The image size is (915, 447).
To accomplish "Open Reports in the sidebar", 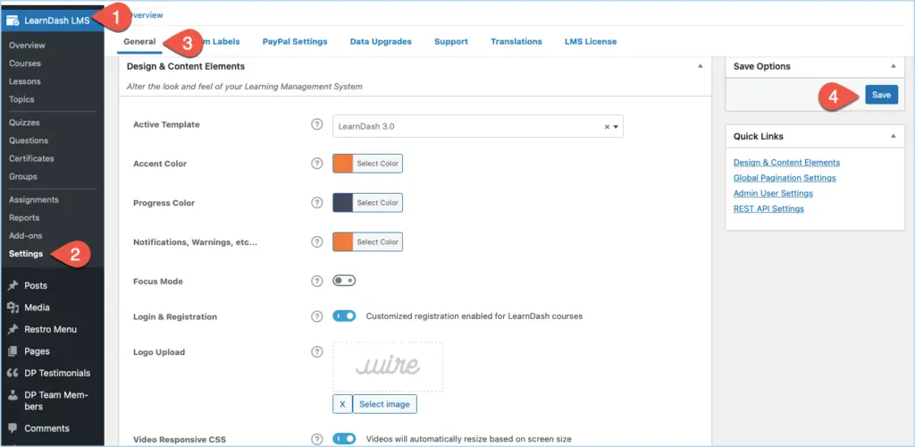I will coord(24,217).
